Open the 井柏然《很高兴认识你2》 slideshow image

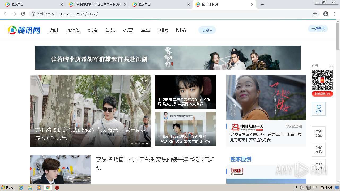(91, 111)
